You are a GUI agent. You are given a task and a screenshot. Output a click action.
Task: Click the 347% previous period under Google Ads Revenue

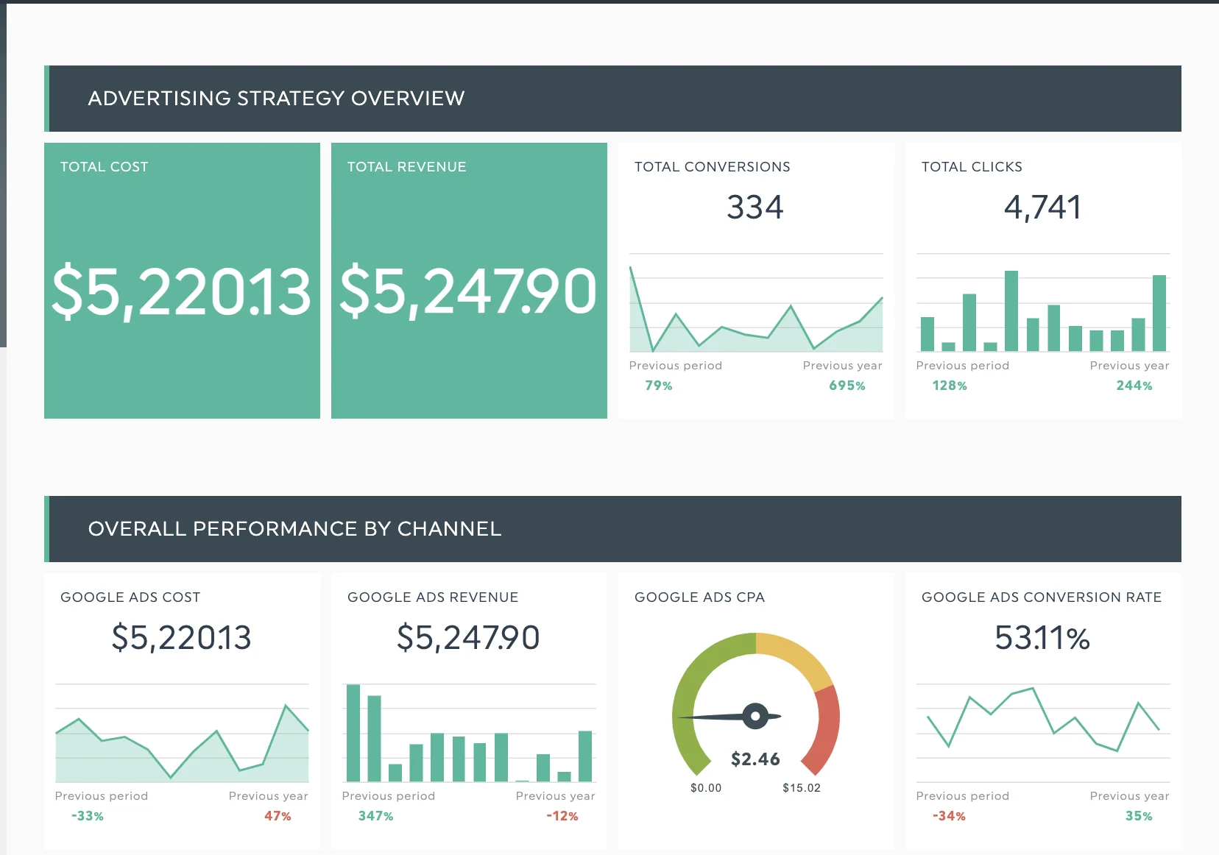(375, 815)
